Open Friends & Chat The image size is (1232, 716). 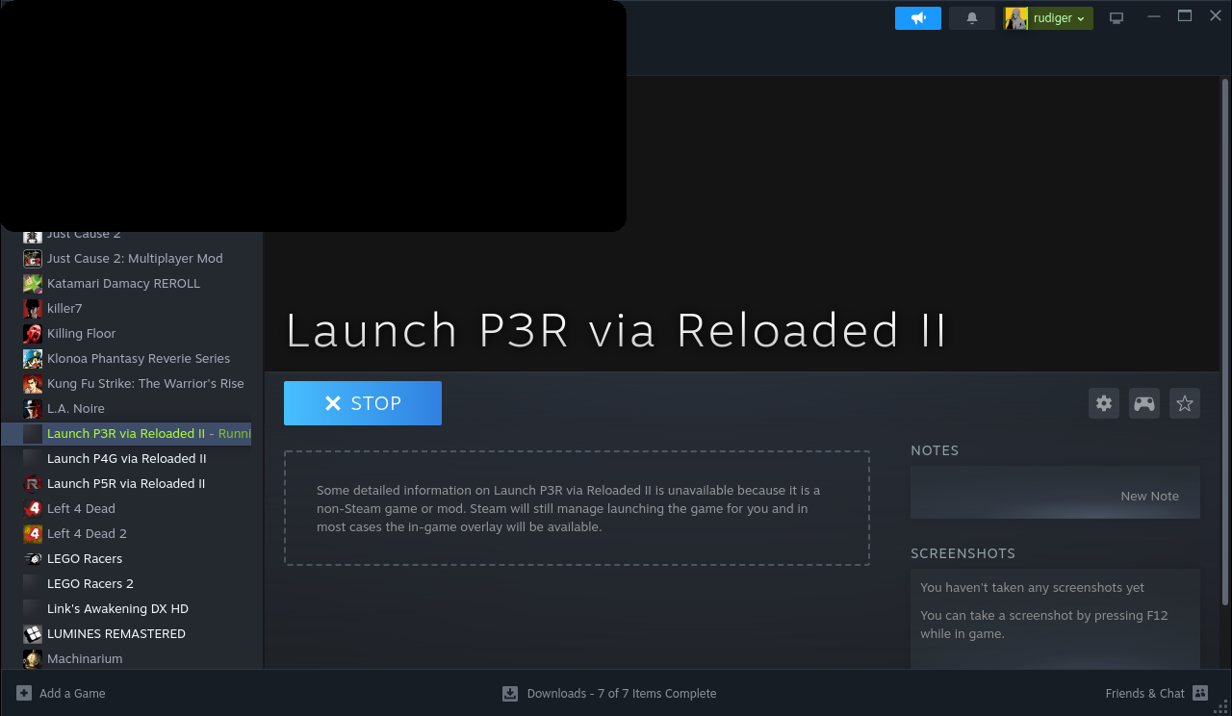point(1156,693)
